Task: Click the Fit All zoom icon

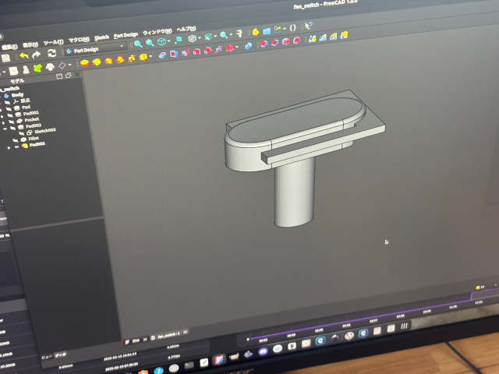Action: click(138, 44)
